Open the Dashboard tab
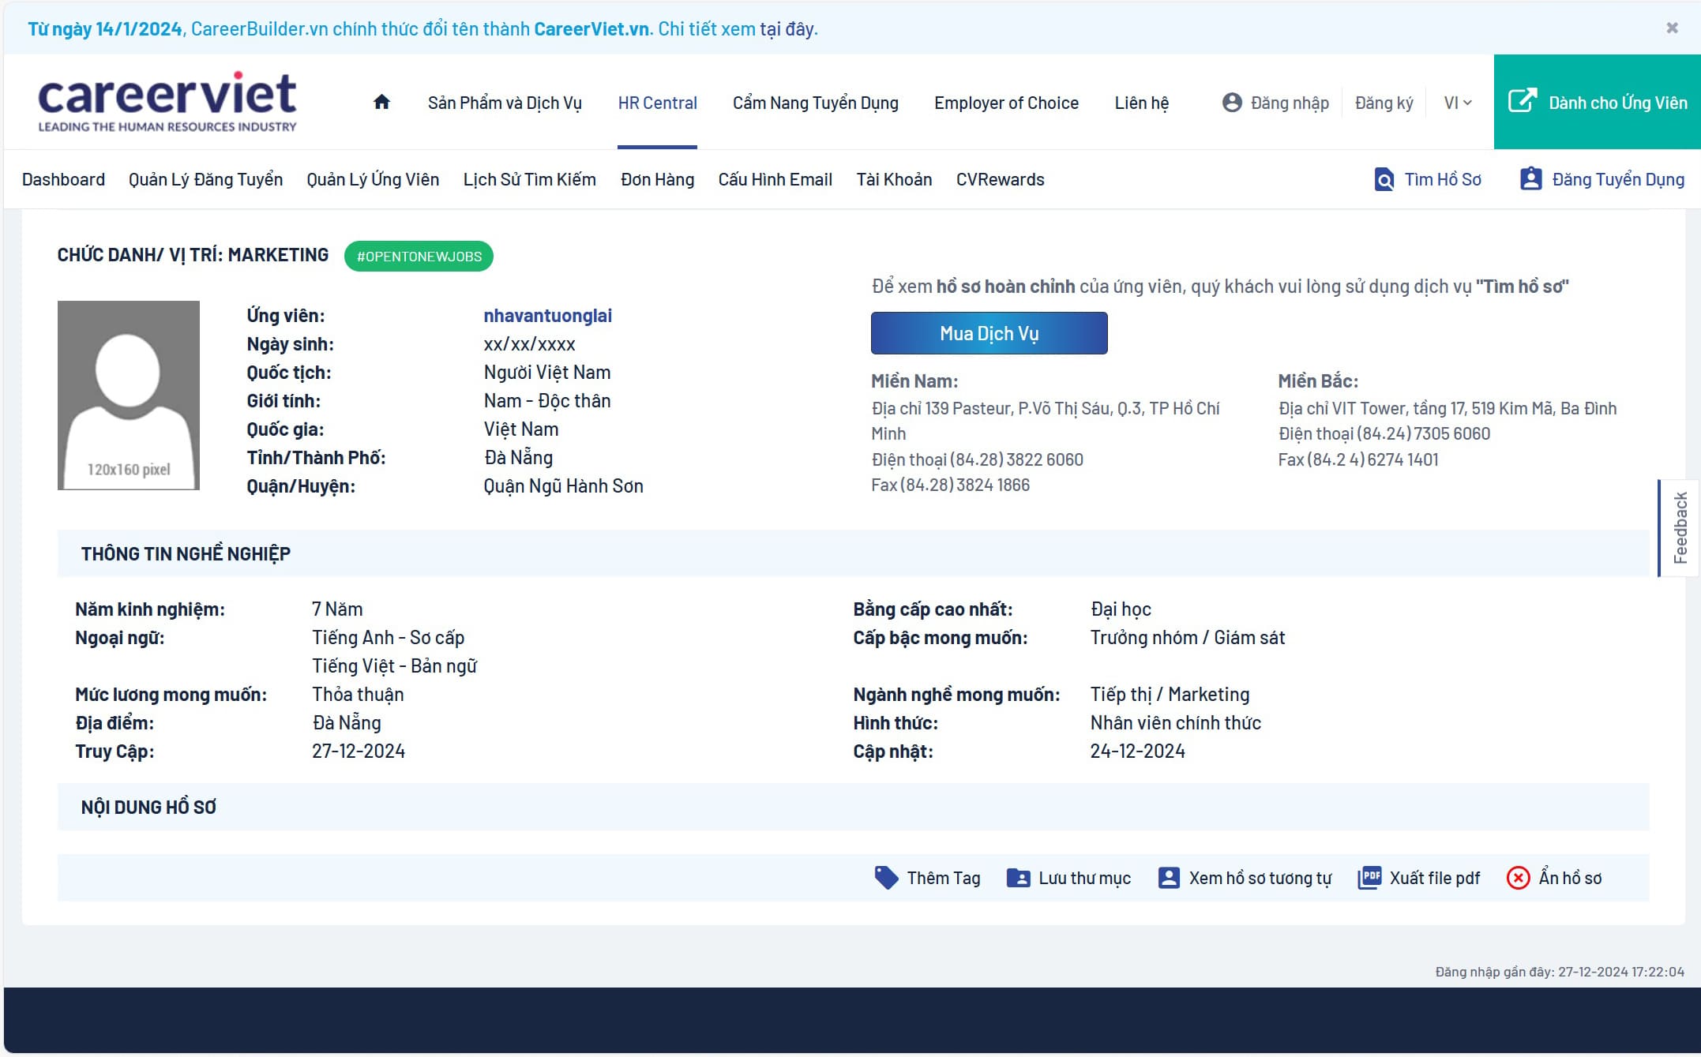The height and width of the screenshot is (1057, 1701). [x=63, y=179]
